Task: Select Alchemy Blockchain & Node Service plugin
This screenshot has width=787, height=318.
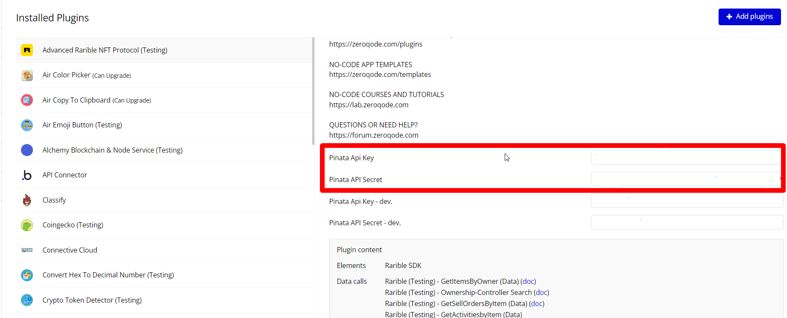Action: pyautogui.click(x=164, y=150)
